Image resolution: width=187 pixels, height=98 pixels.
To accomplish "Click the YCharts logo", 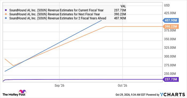I will coord(173,95).
